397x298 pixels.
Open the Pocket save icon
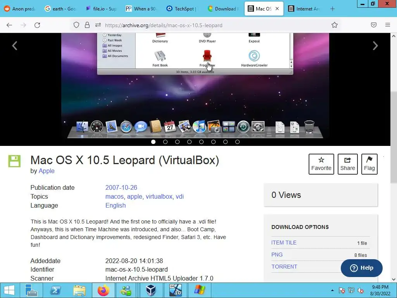[x=374, y=25]
